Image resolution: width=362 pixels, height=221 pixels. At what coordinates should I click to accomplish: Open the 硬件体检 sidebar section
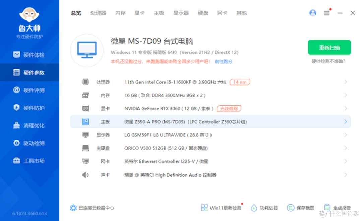coord(29,55)
